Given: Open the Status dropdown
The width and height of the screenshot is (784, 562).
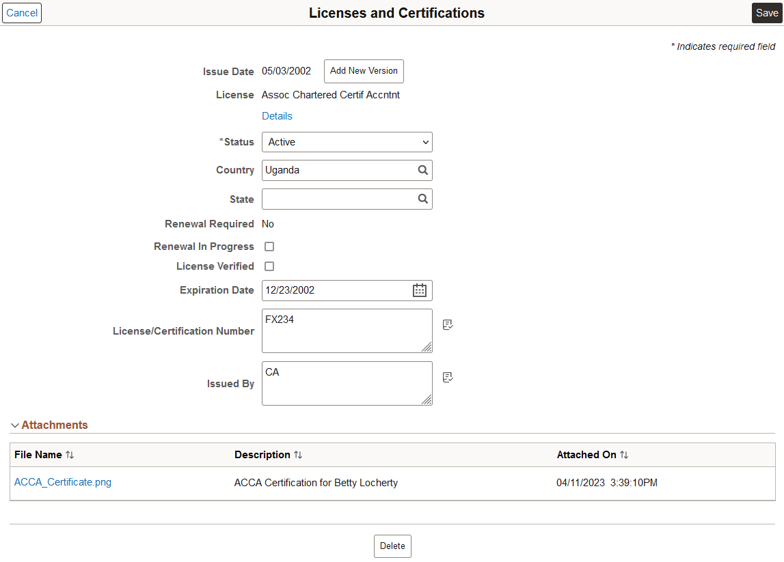Looking at the screenshot, I should [x=347, y=142].
